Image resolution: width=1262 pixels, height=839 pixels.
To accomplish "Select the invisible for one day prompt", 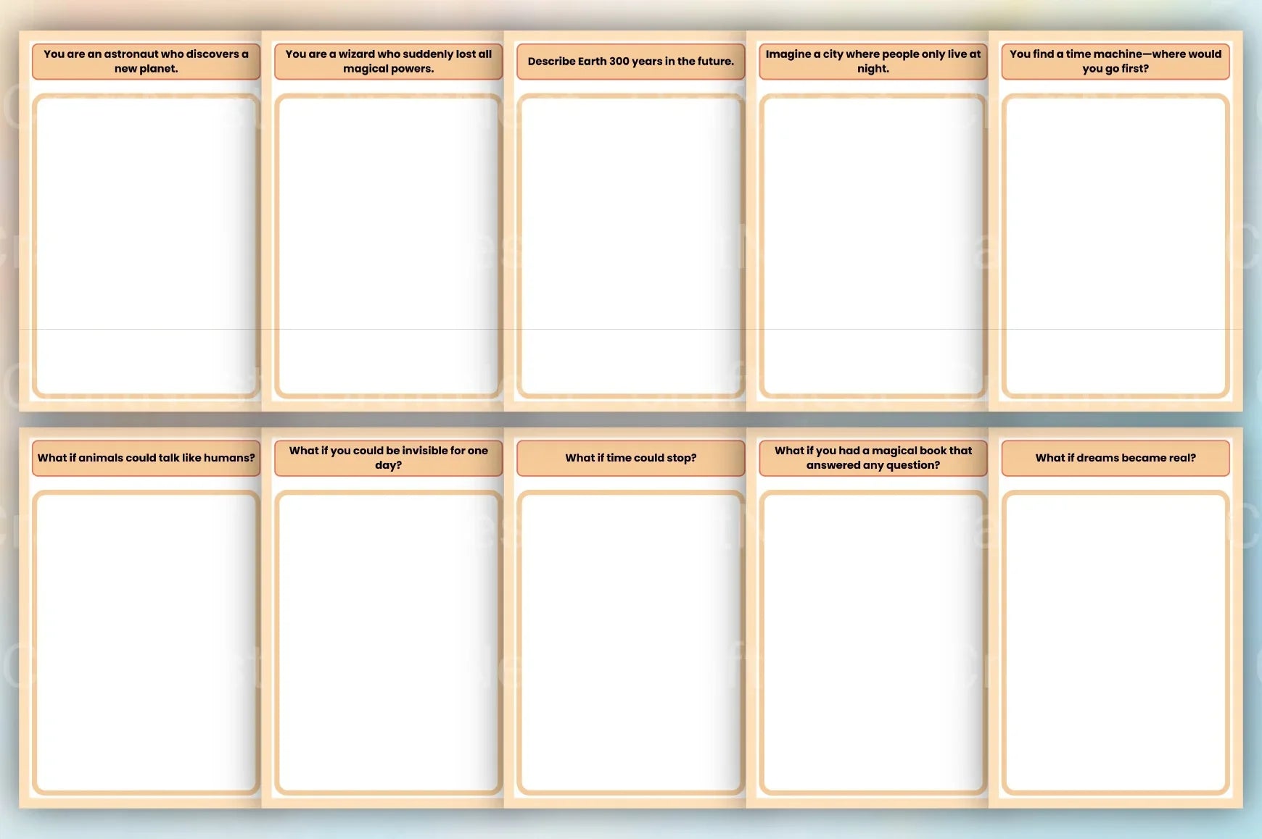I will 388,458.
